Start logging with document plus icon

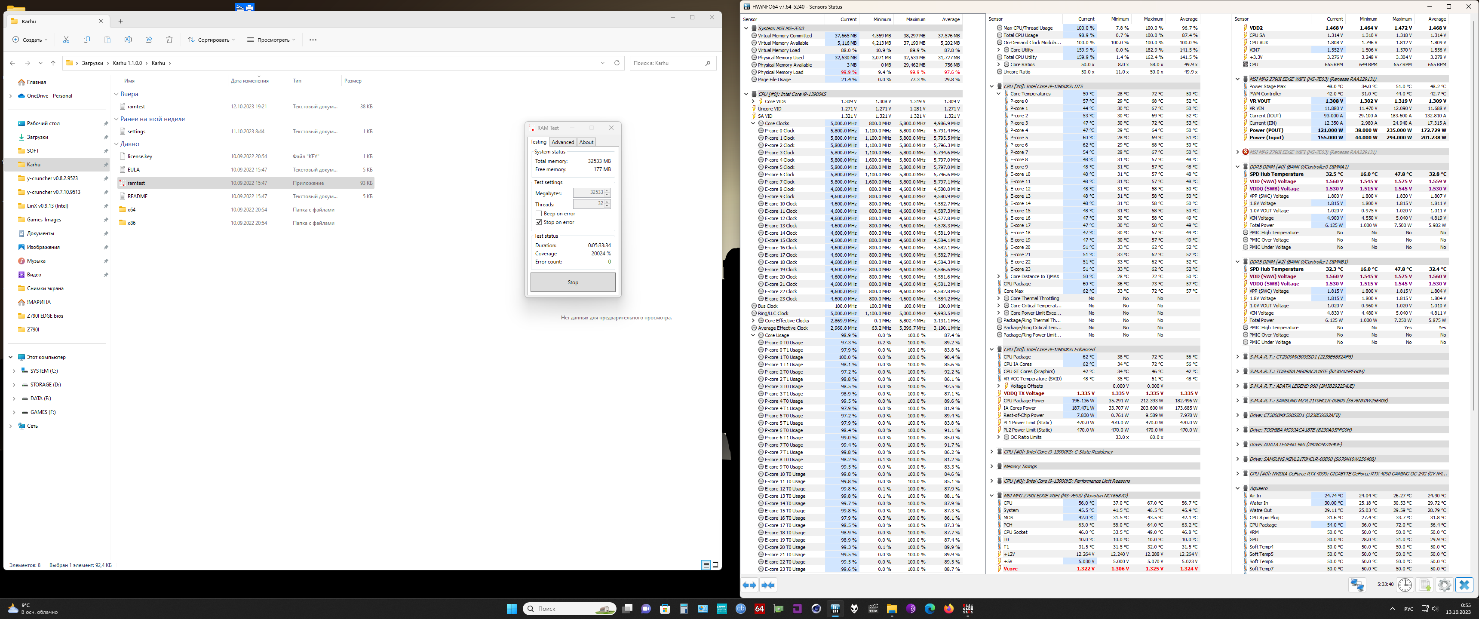(1425, 585)
